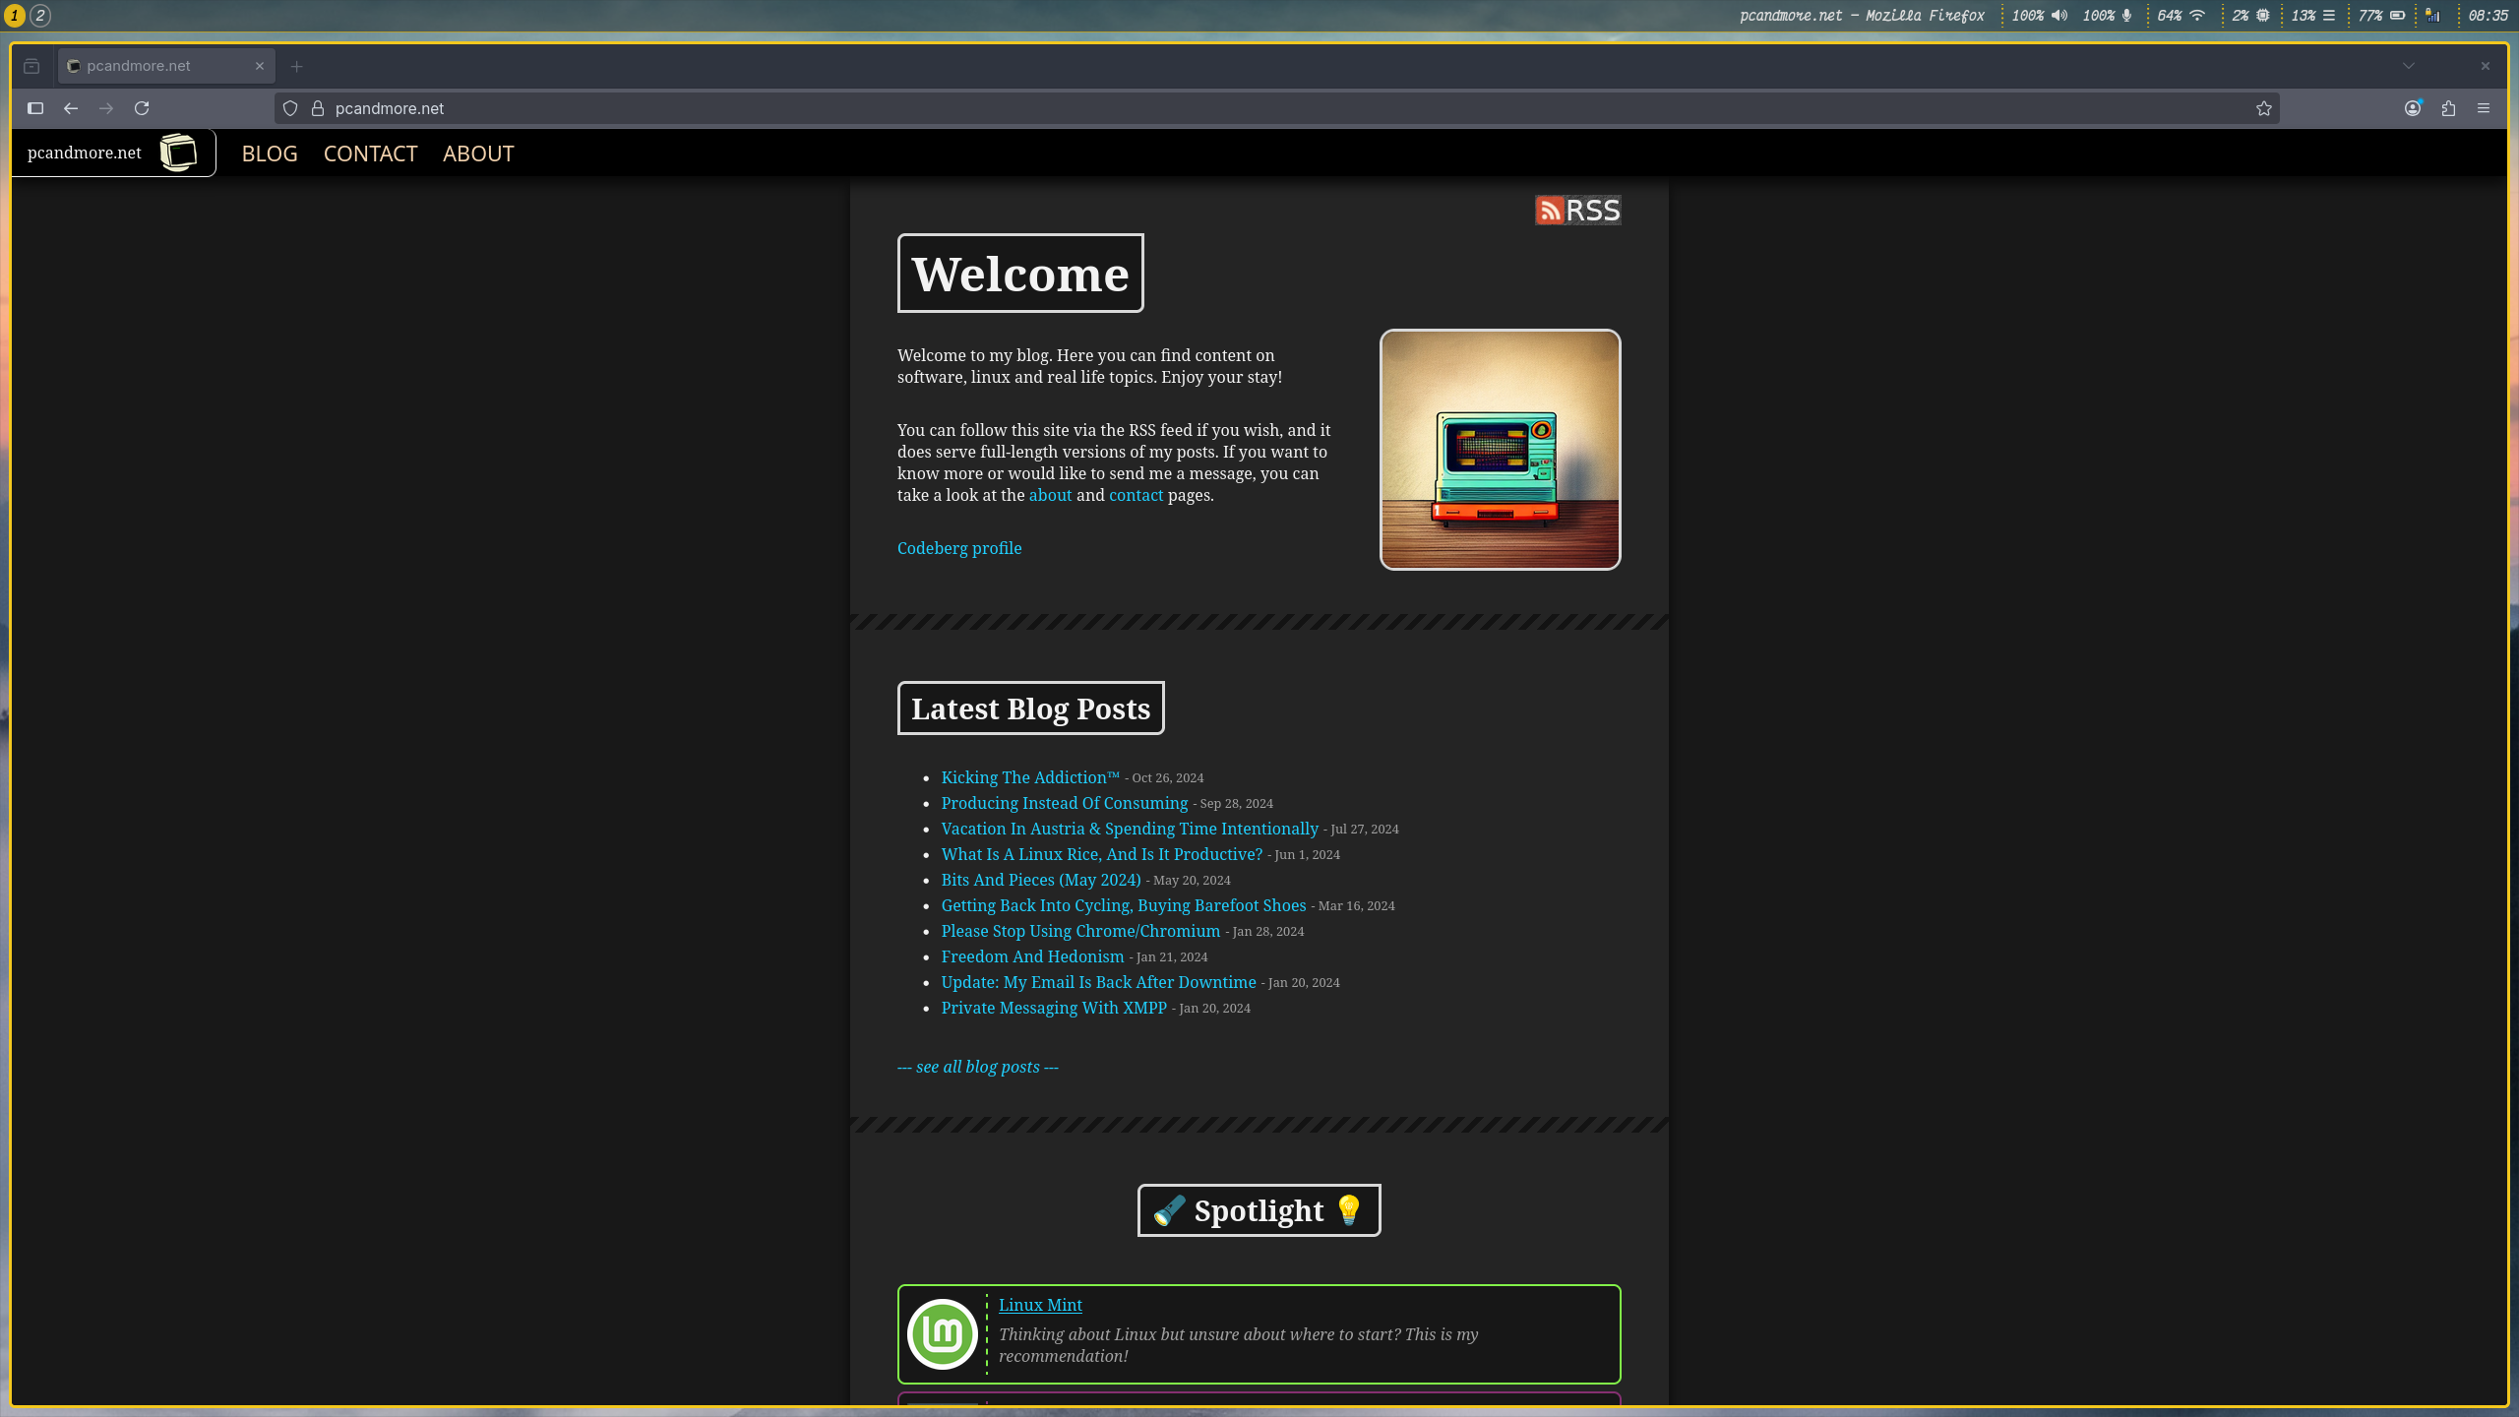
Task: Reload the current page
Action: point(142,108)
